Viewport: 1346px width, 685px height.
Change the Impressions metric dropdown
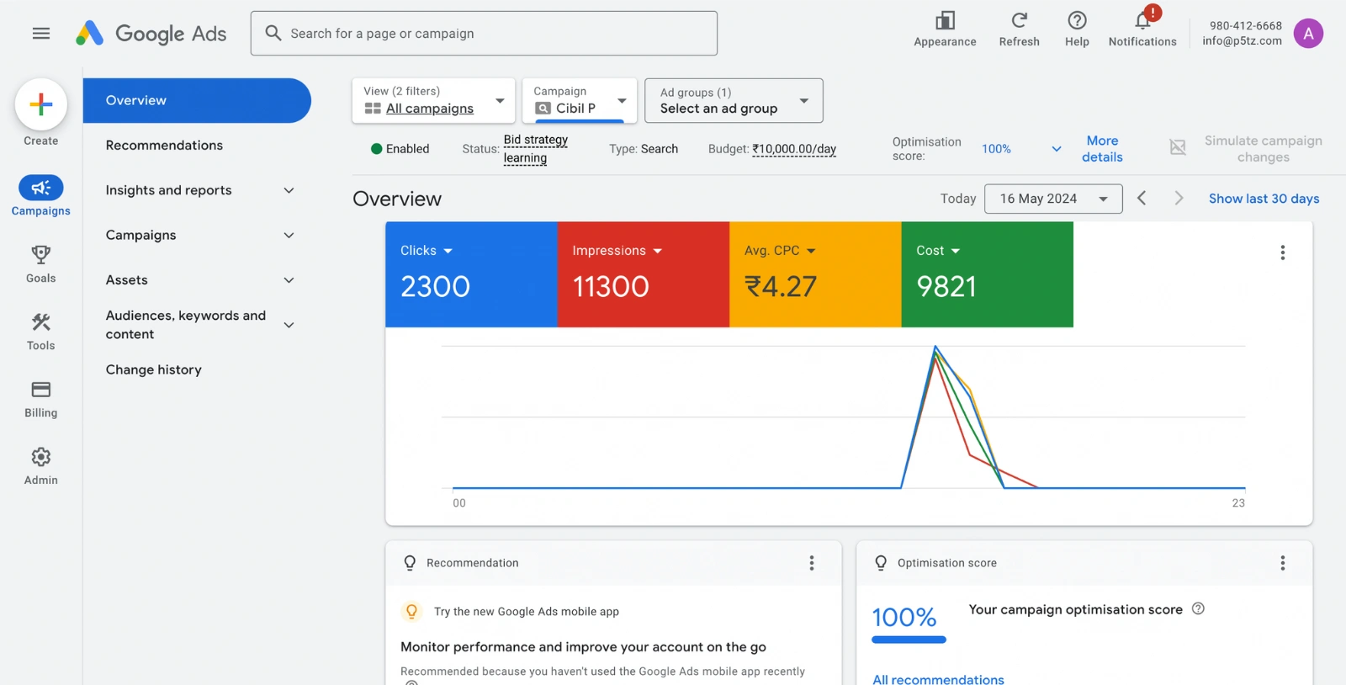click(617, 251)
